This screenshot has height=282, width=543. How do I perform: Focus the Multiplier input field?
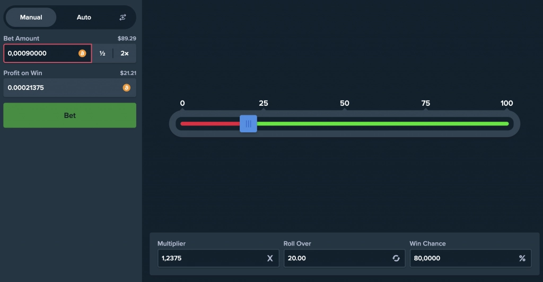click(x=218, y=258)
